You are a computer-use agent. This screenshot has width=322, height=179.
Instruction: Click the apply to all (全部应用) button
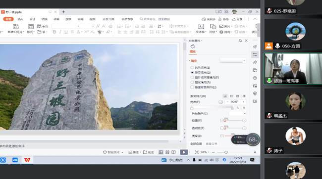click(x=196, y=144)
